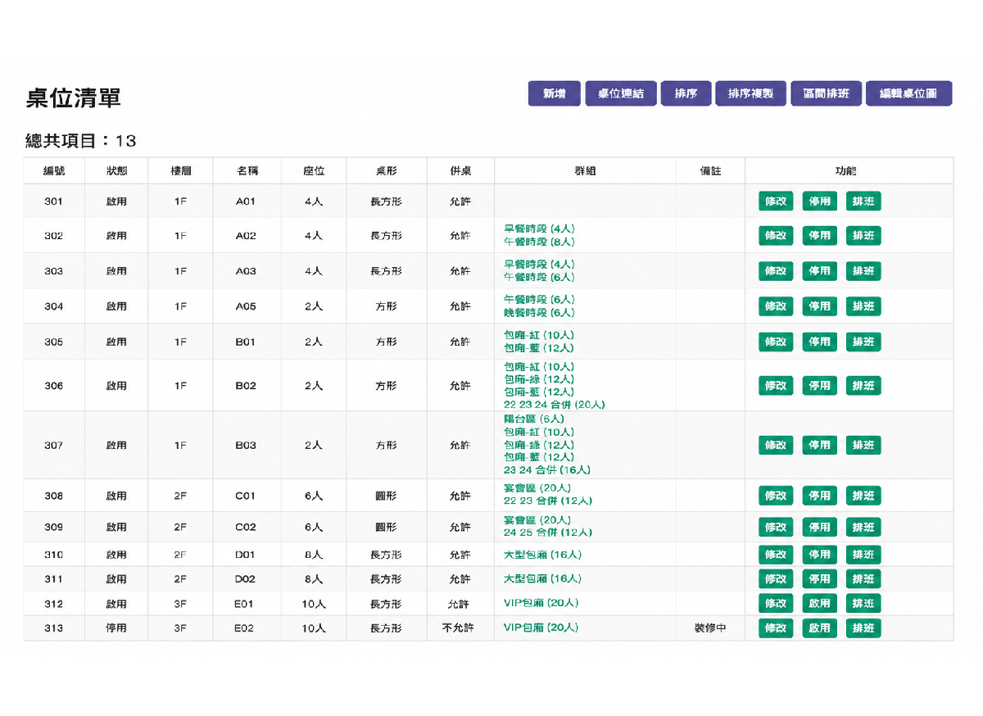Click 啟用 in row 312
The image size is (983, 716).
point(819,604)
